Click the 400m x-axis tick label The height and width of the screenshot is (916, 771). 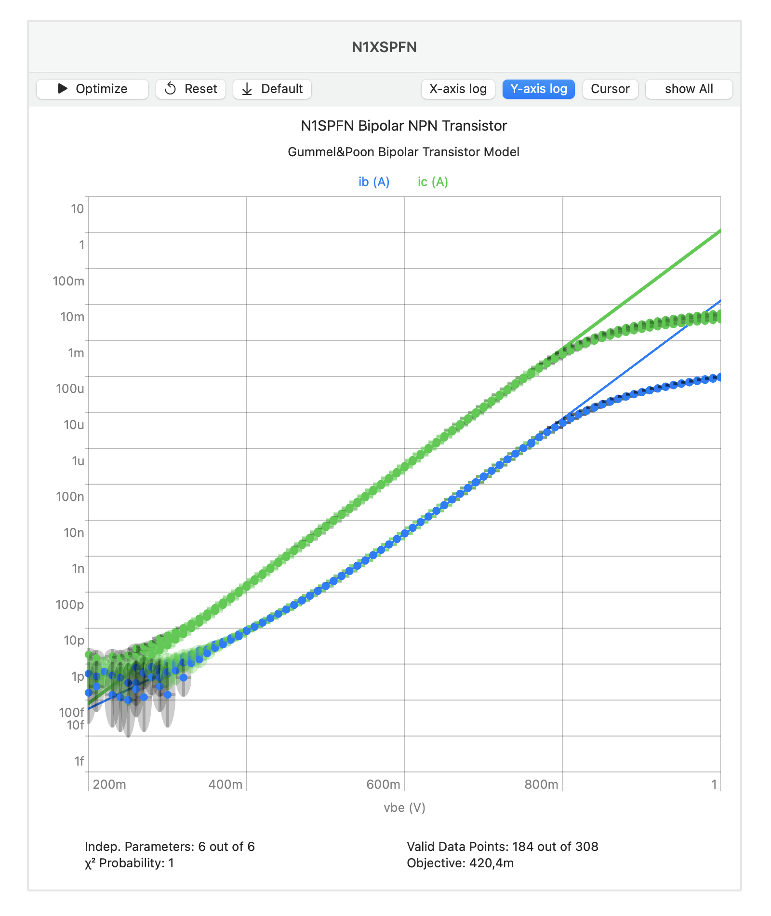[225, 784]
